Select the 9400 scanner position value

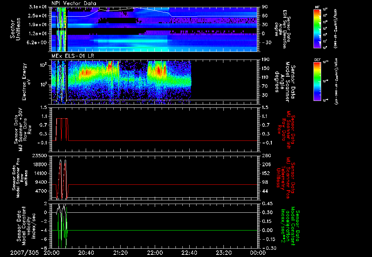click(41, 182)
